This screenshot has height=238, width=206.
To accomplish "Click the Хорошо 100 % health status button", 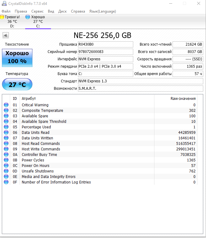I will point(17,58).
